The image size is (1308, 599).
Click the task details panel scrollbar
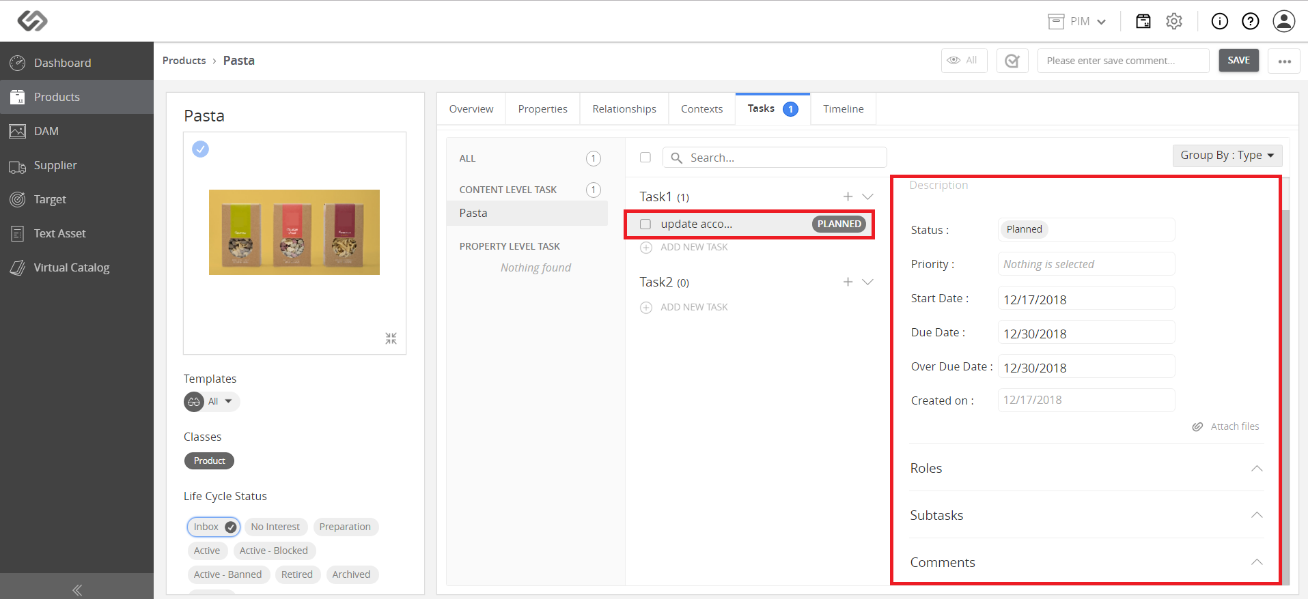[1285, 396]
